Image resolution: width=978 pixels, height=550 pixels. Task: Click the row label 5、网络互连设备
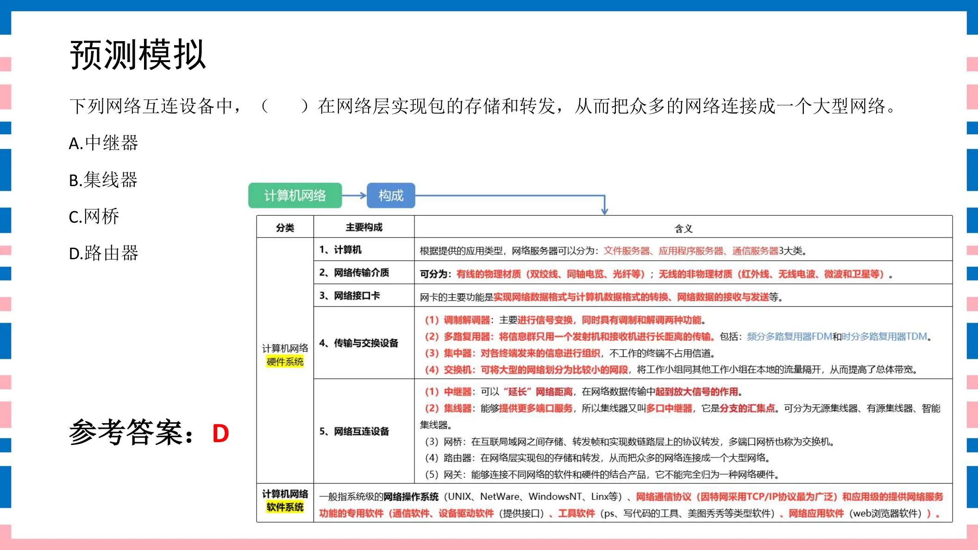pos(354,431)
